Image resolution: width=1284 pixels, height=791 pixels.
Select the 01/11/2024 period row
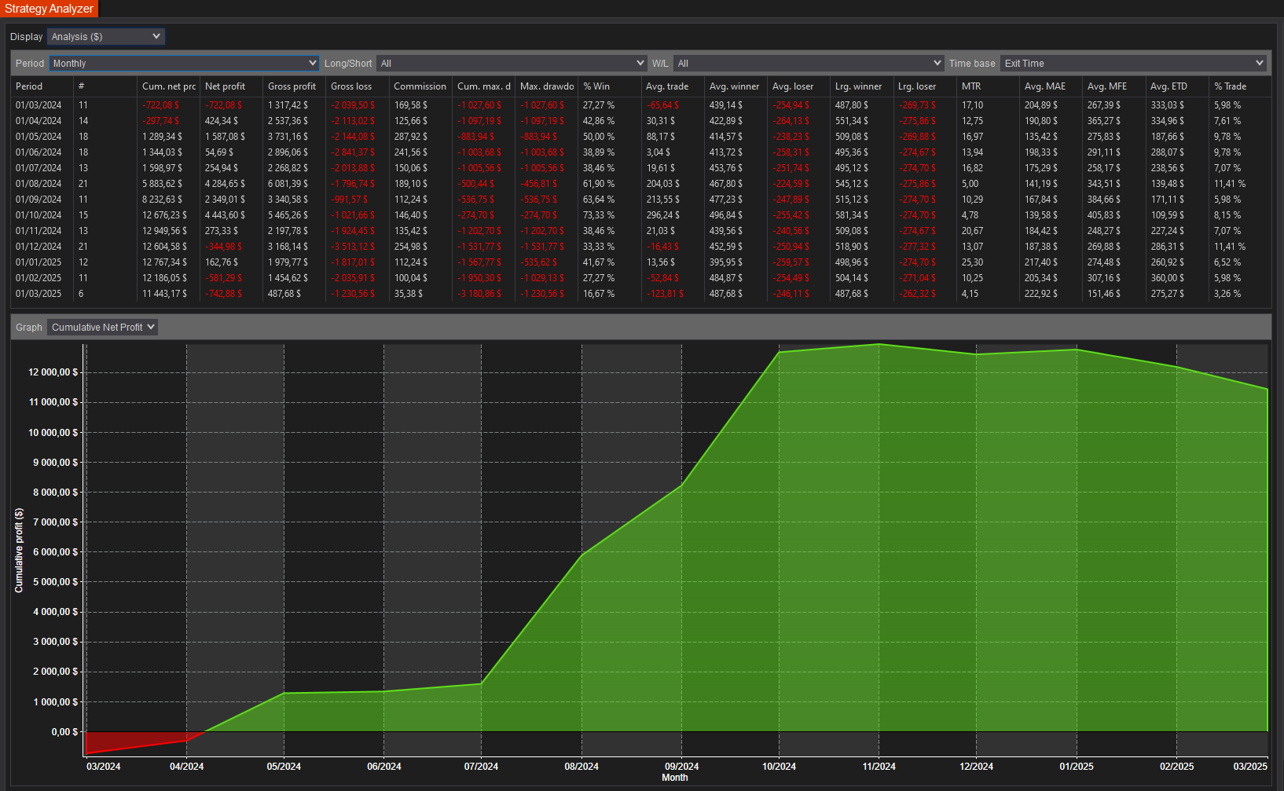[x=641, y=231]
